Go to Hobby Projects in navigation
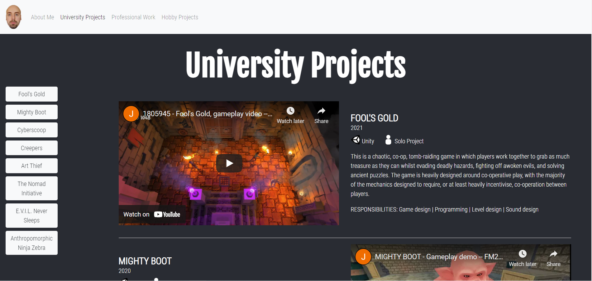 coord(180,17)
